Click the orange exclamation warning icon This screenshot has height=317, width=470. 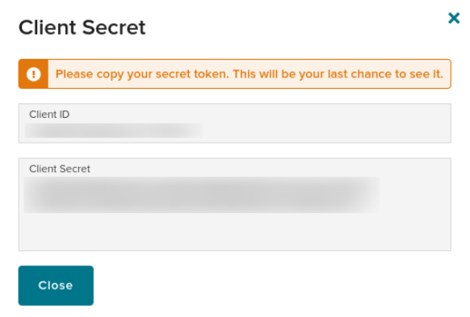[34, 74]
